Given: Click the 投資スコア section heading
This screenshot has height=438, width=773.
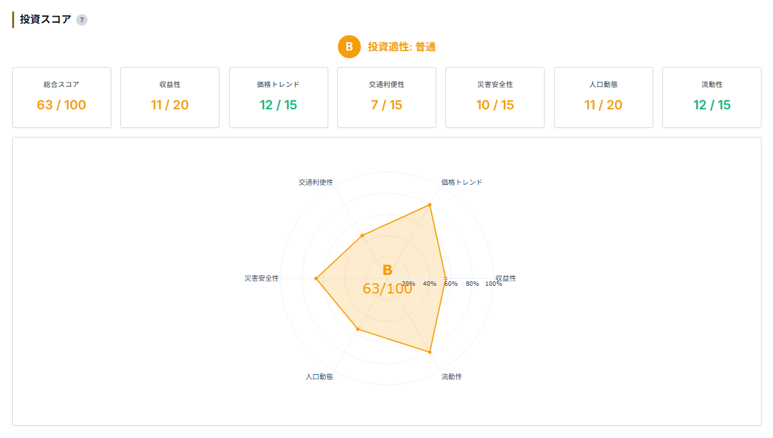Looking at the screenshot, I should pyautogui.click(x=45, y=19).
